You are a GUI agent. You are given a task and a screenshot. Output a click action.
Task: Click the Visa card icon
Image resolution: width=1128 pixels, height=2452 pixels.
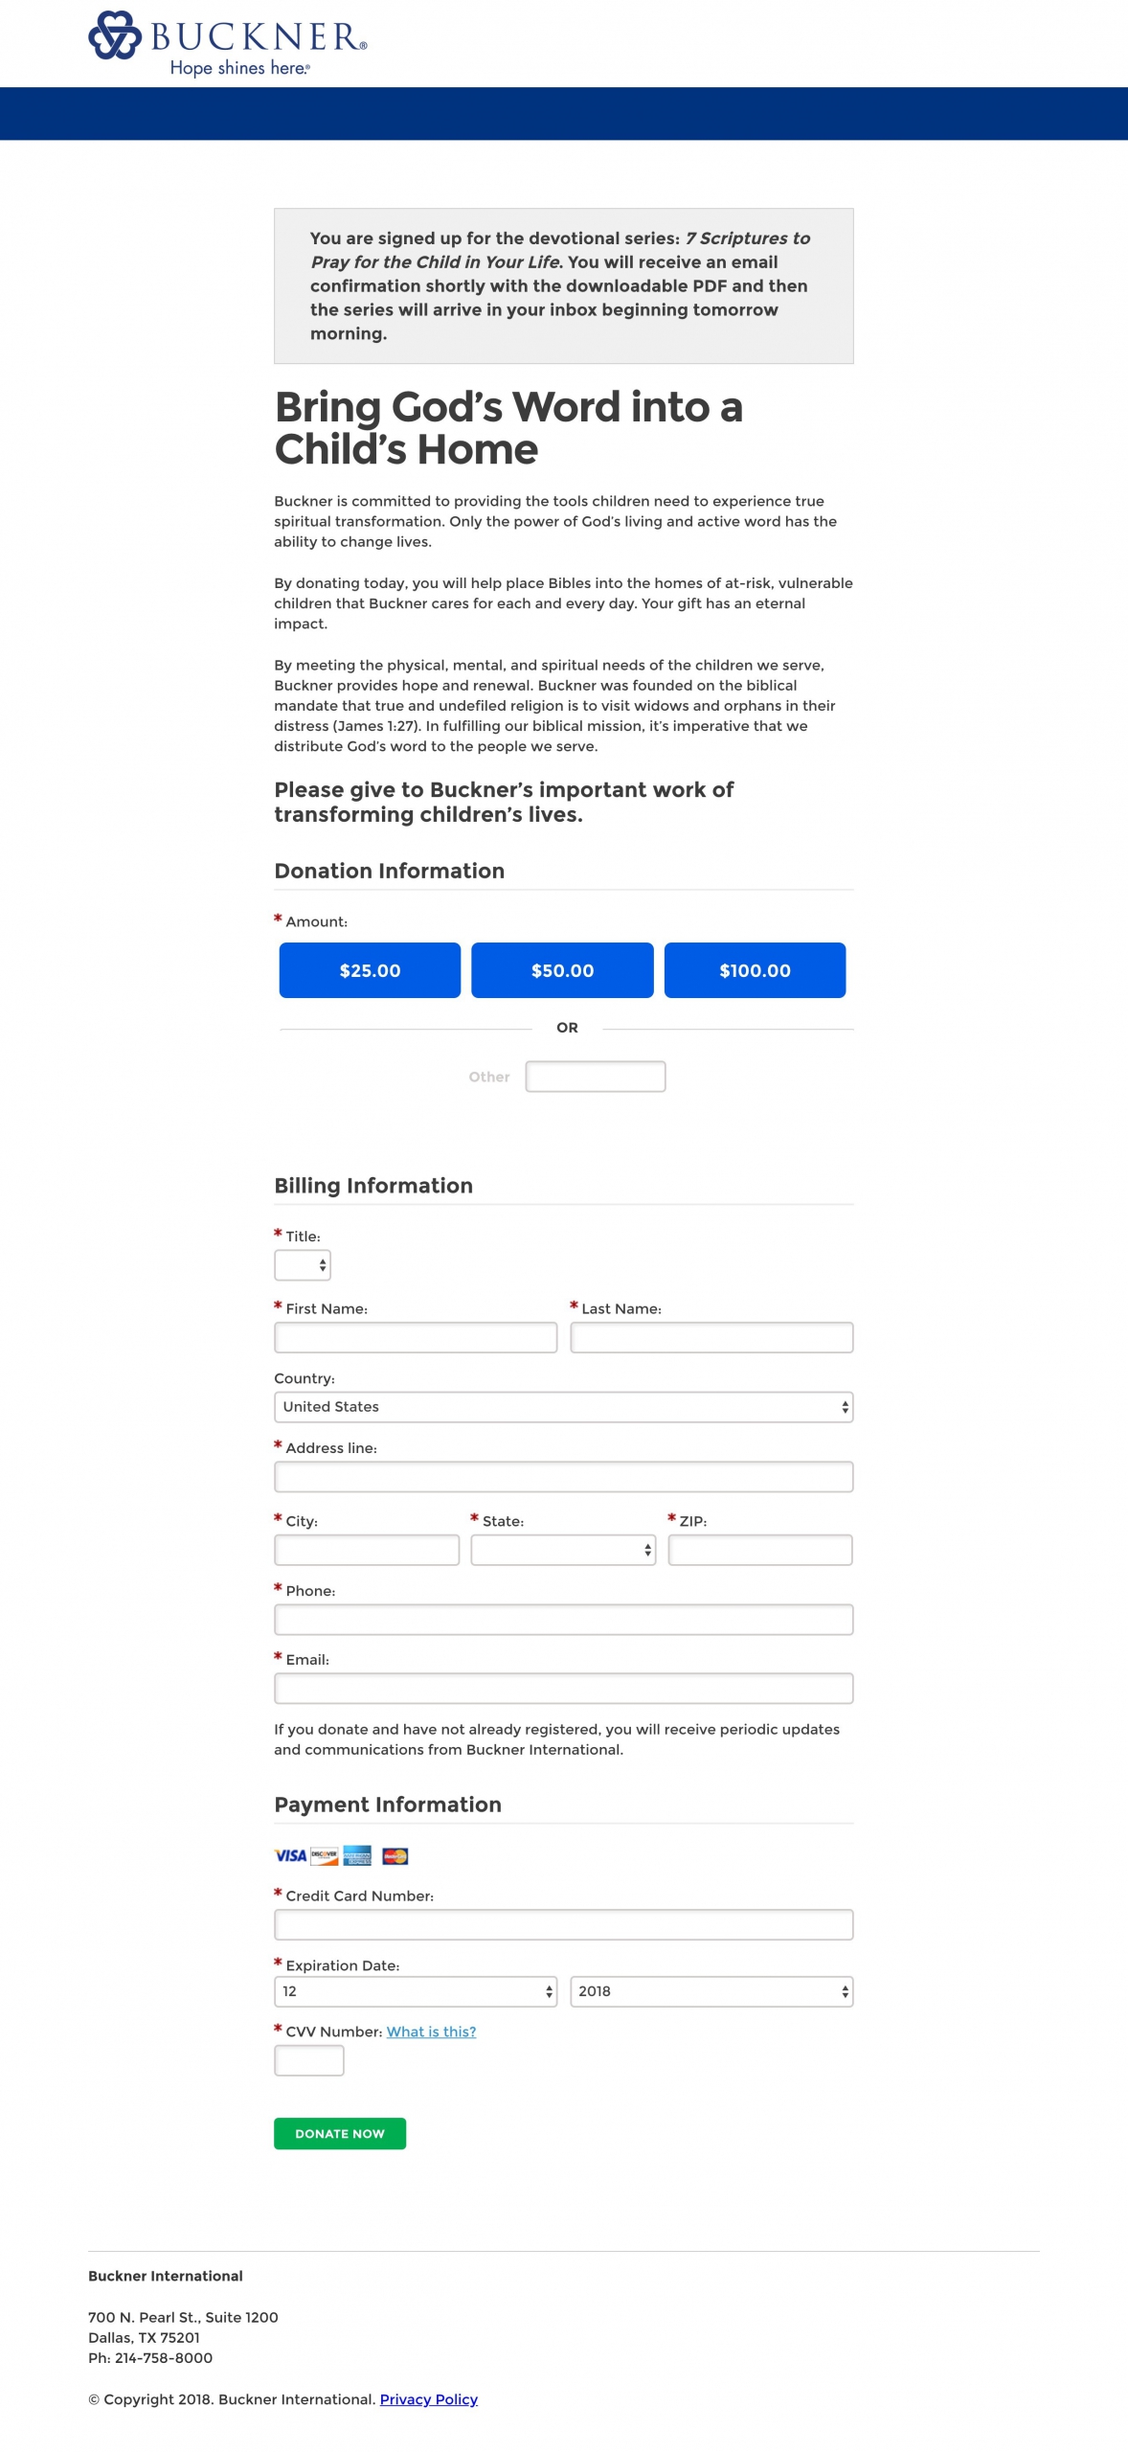pos(290,1855)
